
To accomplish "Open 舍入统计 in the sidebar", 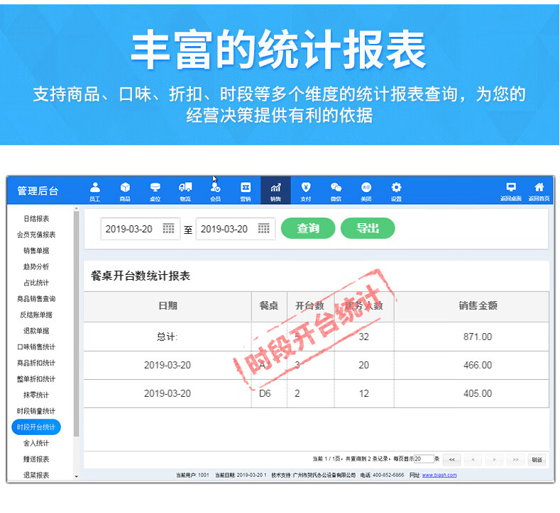I will point(36,443).
